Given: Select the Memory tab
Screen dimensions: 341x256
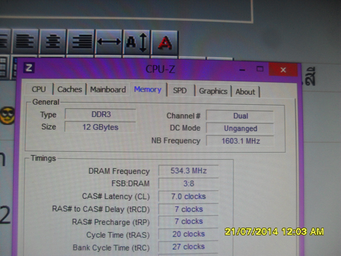Looking at the screenshot, I should pyautogui.click(x=148, y=89).
